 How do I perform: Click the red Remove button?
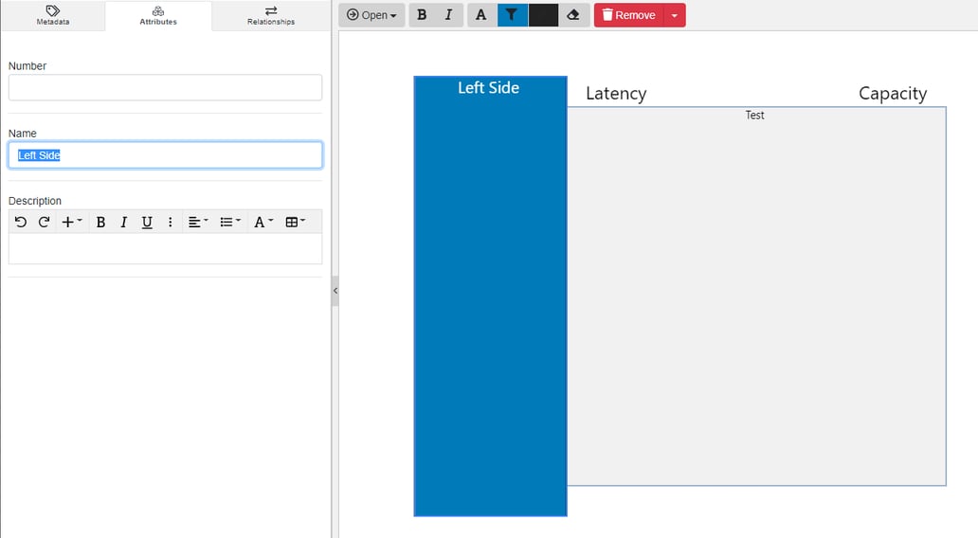click(x=628, y=15)
